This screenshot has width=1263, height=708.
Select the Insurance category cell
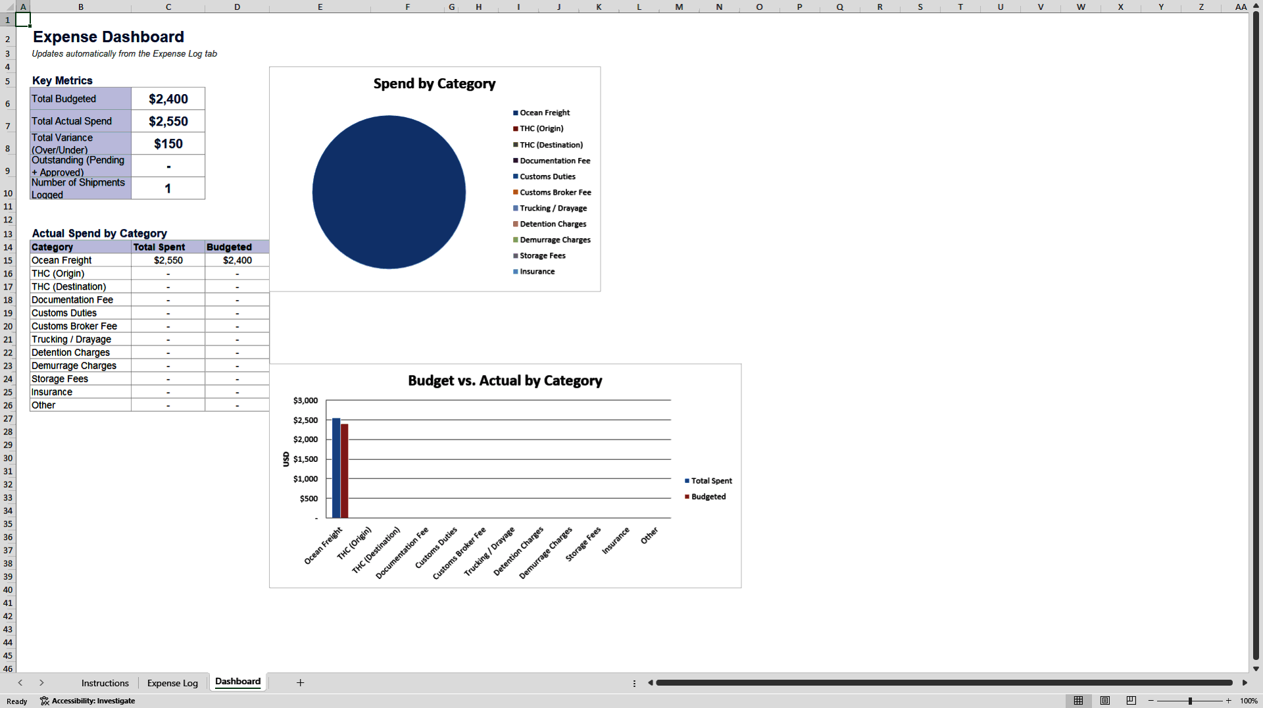(x=80, y=392)
